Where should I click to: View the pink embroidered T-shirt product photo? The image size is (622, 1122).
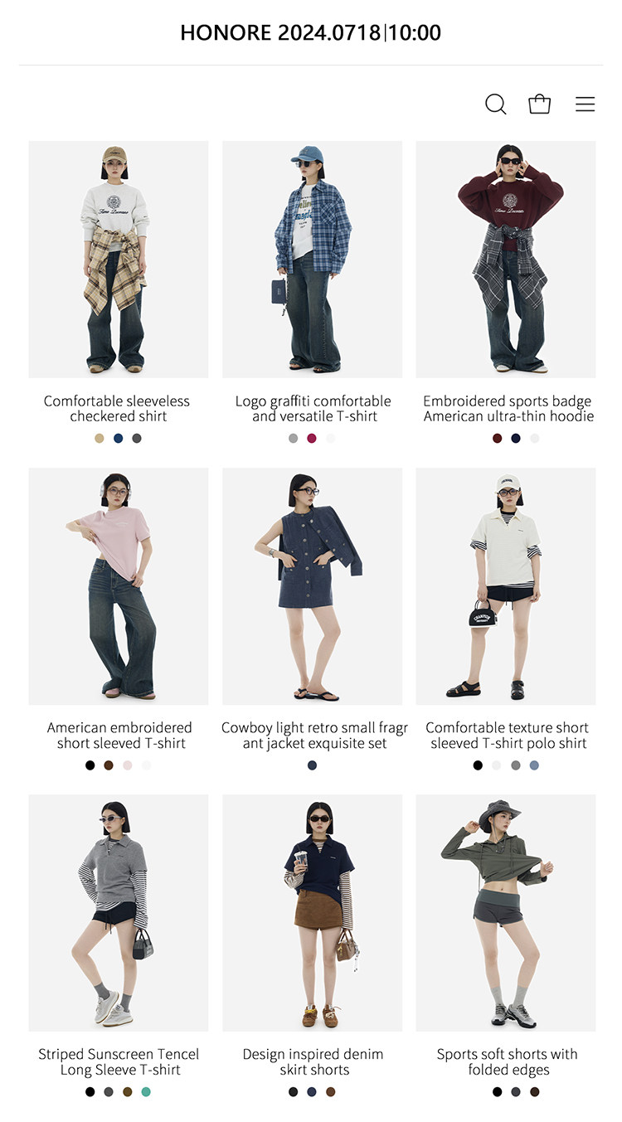[x=119, y=586]
